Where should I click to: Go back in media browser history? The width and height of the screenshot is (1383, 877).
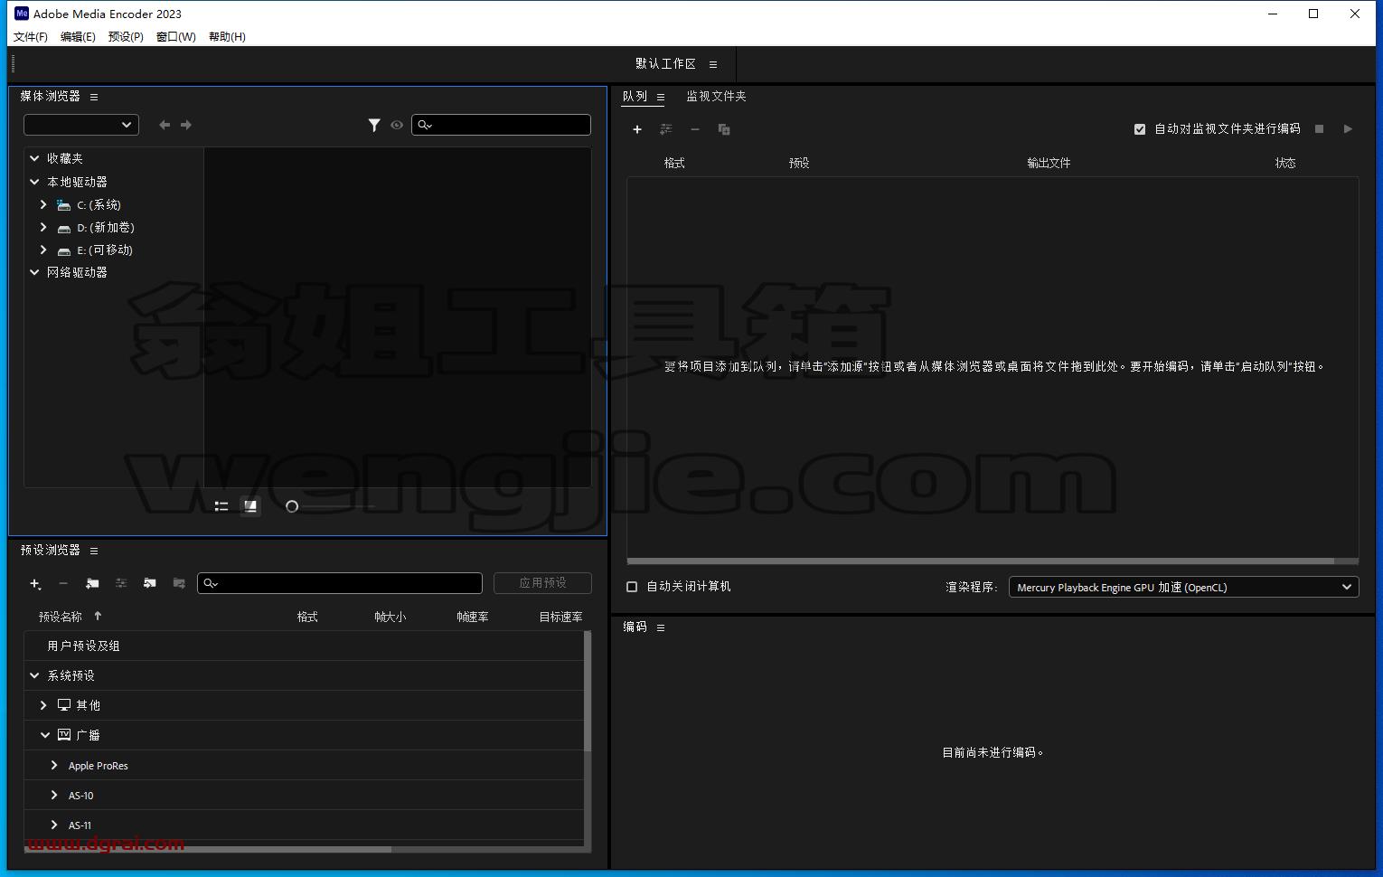pyautogui.click(x=165, y=125)
